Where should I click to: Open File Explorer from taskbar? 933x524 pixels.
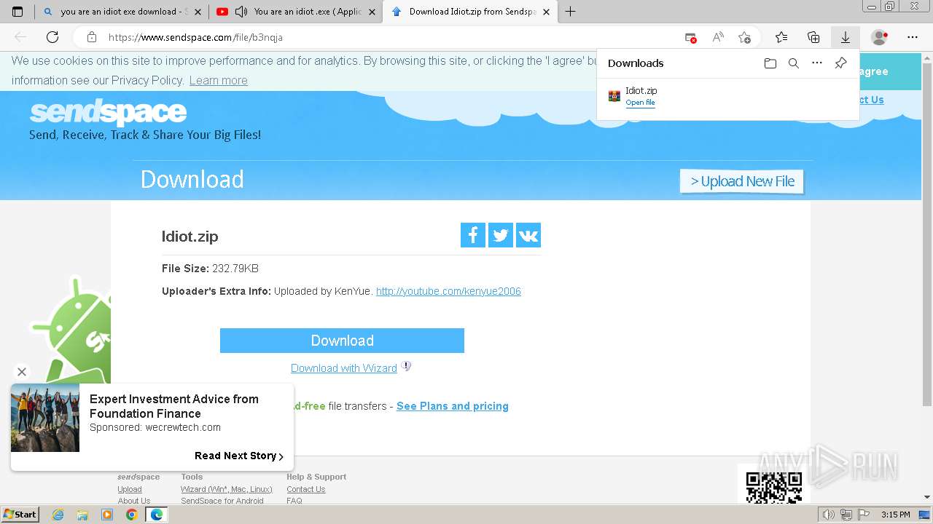click(82, 515)
